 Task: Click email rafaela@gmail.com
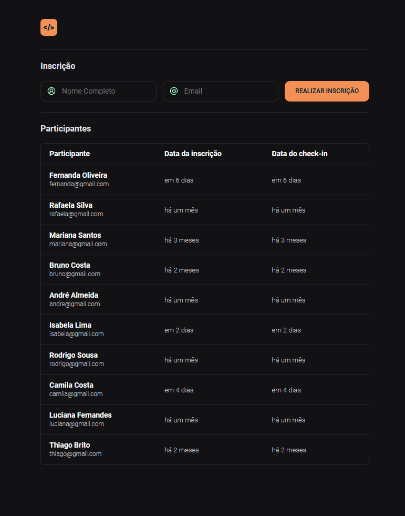(x=76, y=214)
